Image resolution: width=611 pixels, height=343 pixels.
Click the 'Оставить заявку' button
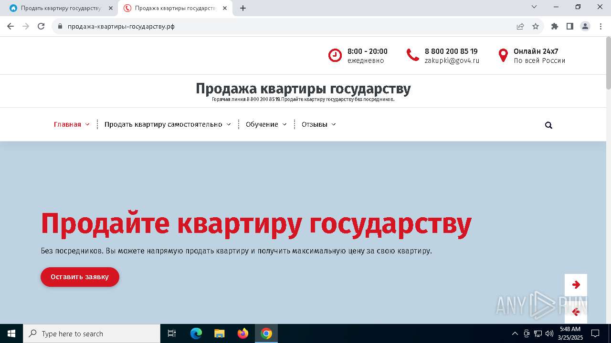(80, 277)
